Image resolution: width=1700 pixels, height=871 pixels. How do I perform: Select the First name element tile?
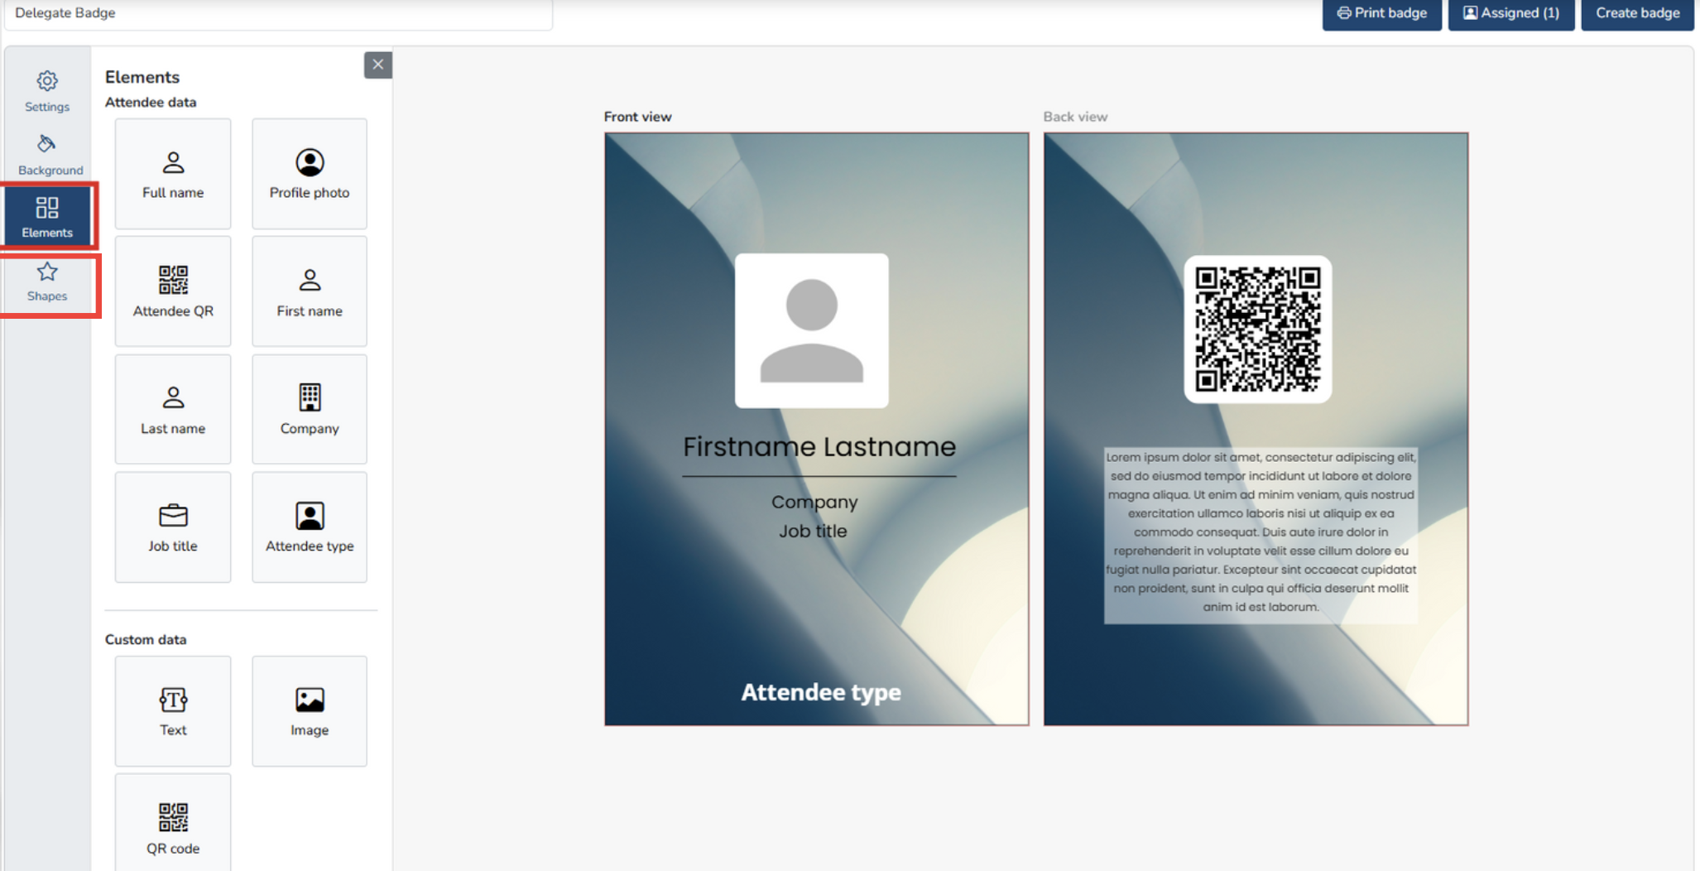pos(309,291)
